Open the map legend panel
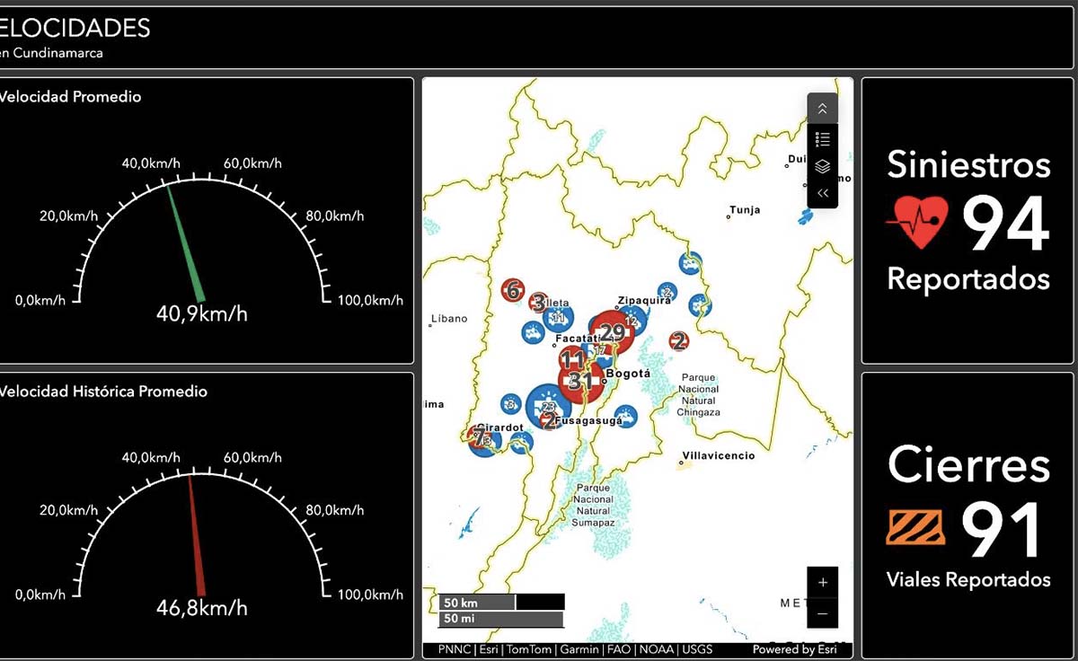The image size is (1078, 661). click(822, 138)
